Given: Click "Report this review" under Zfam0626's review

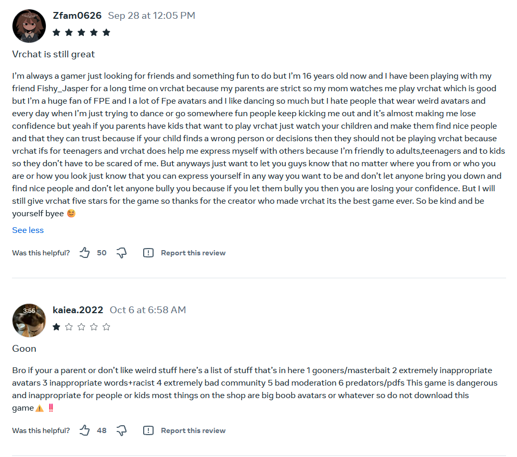Looking at the screenshot, I should 193,253.
